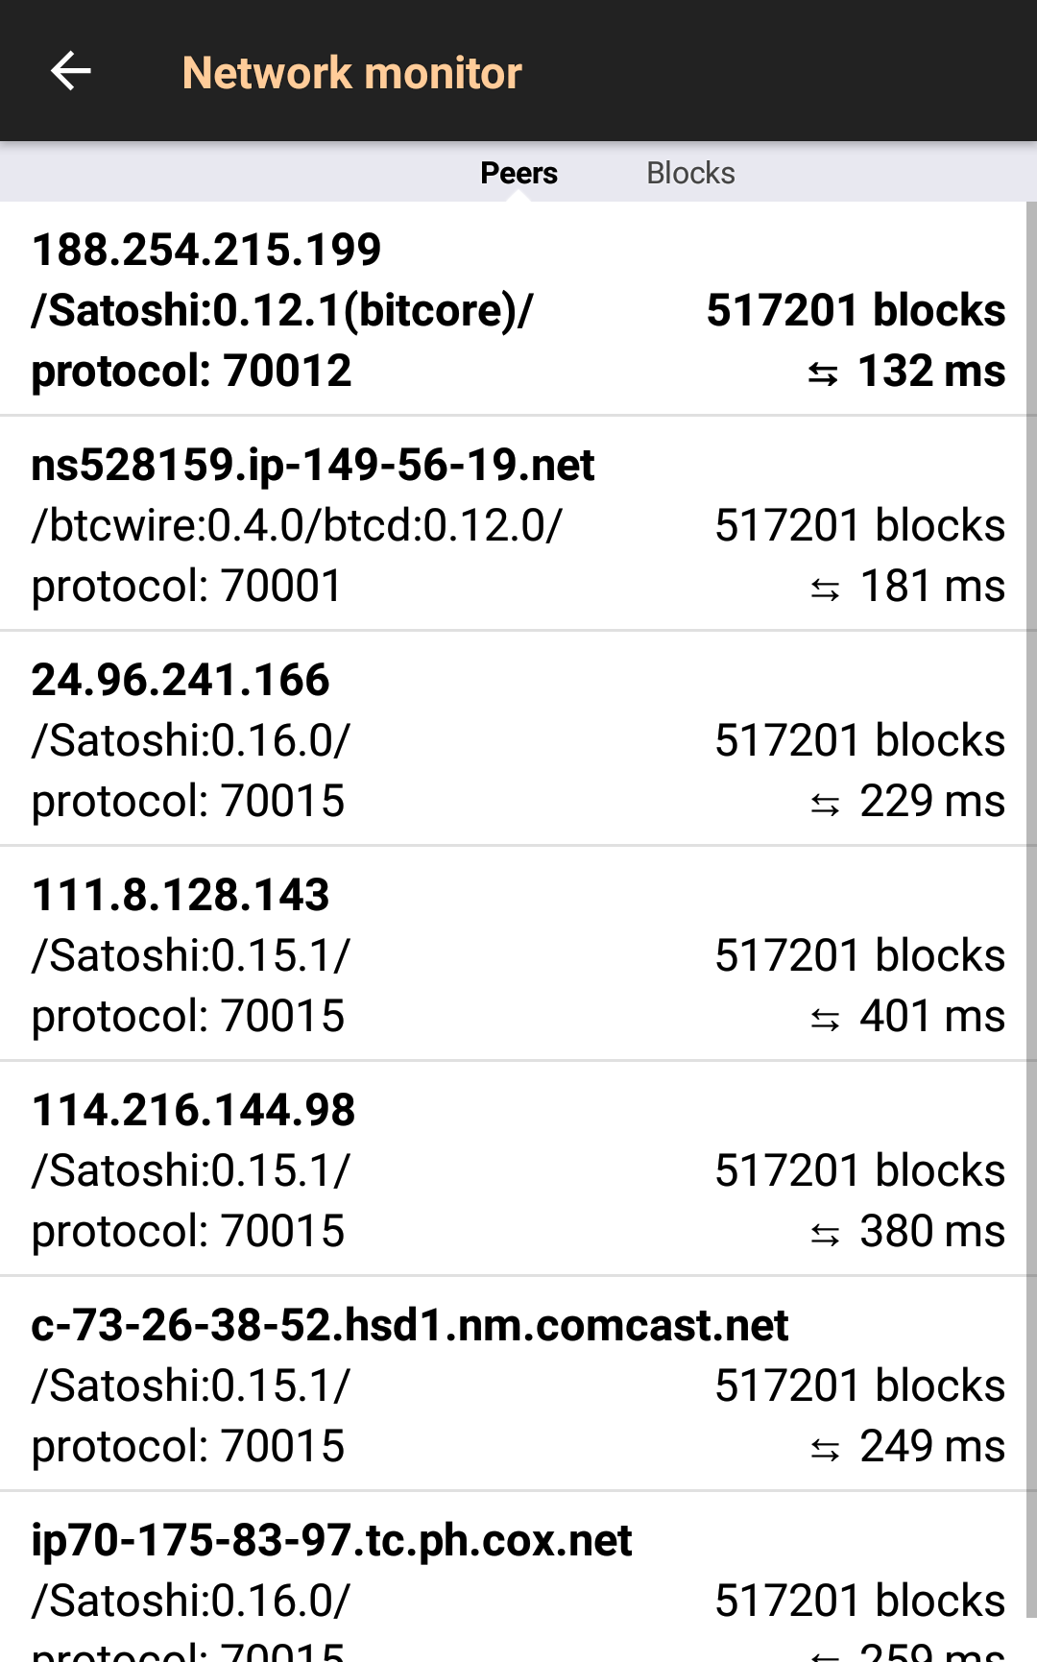Tap ping icon next to 132 ms
The width and height of the screenshot is (1037, 1662).
coord(823,373)
